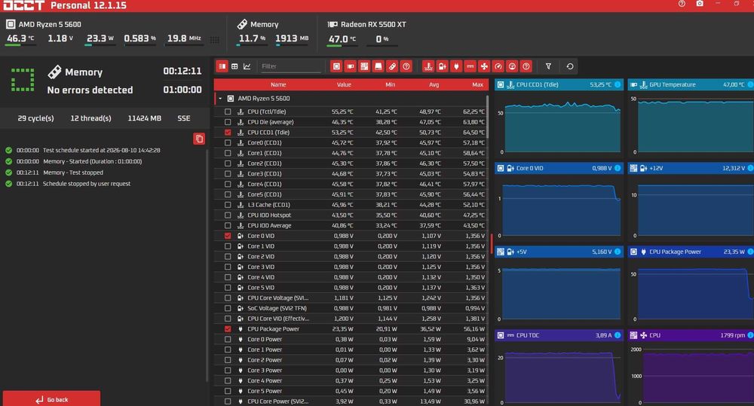
Task: Sort the table by the Max column
Action: click(x=477, y=84)
